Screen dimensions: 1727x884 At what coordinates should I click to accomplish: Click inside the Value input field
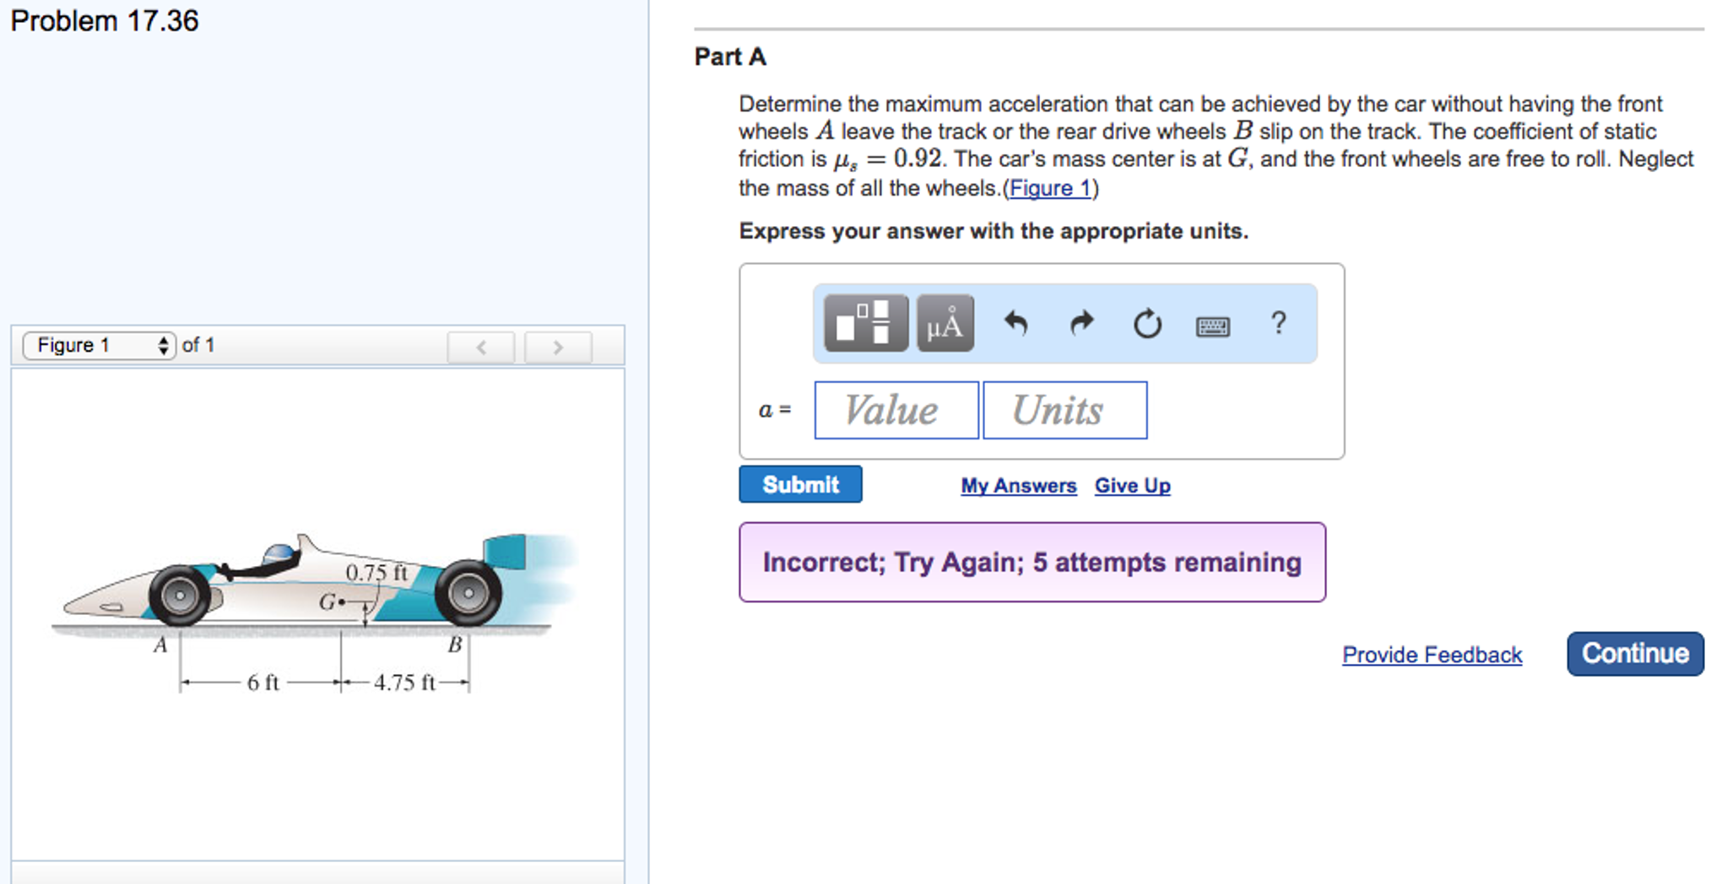pos(895,410)
